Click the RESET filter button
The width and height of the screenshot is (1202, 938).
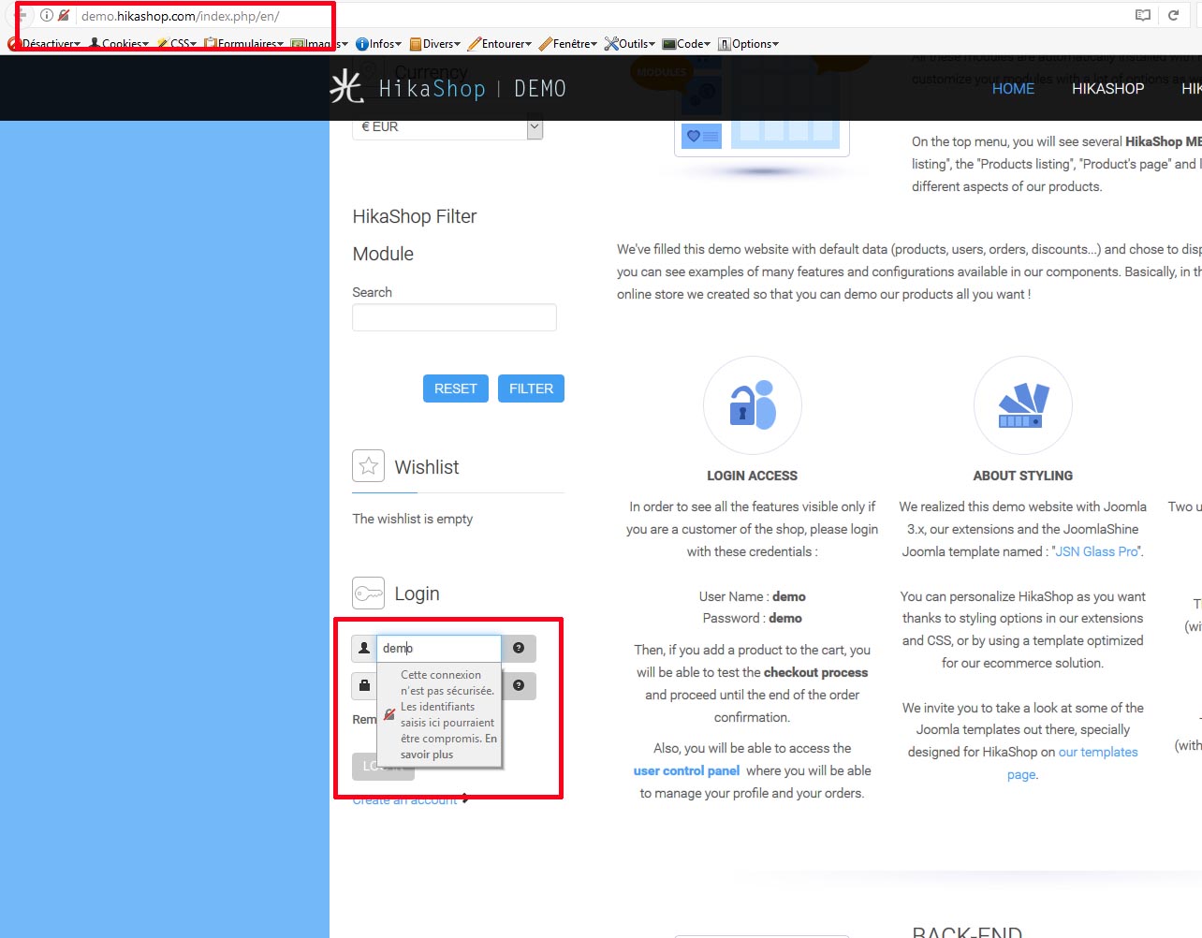[x=456, y=388]
